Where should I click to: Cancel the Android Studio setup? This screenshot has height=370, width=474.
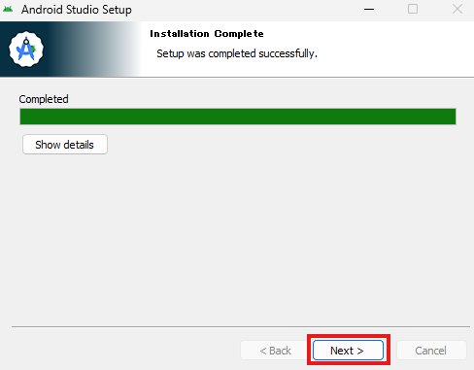(x=431, y=351)
